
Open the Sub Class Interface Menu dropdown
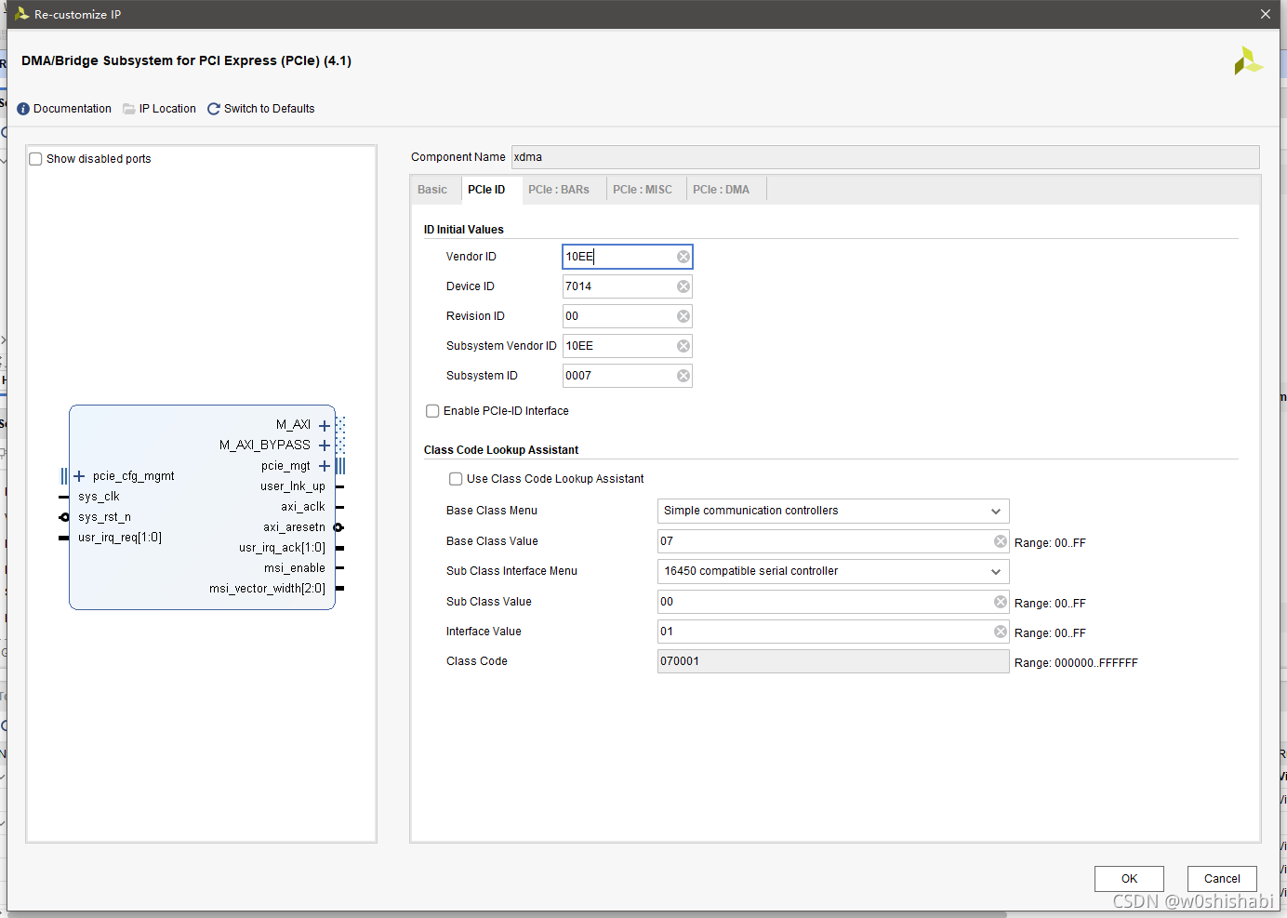pyautogui.click(x=833, y=571)
